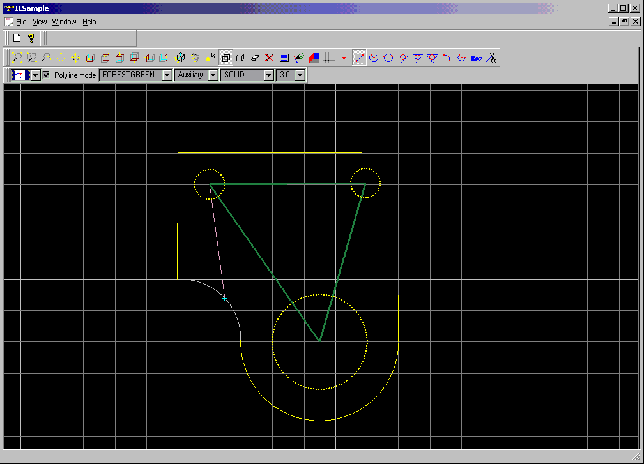Open the SOLID line style dropdown
This screenshot has width=644, height=464.
269,75
